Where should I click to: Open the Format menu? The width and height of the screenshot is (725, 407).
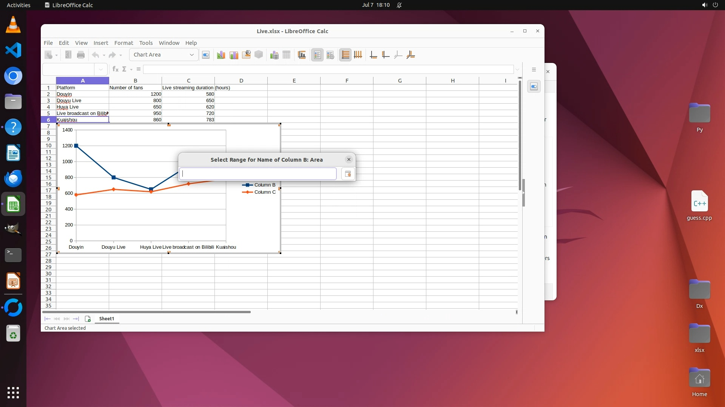pos(123,43)
